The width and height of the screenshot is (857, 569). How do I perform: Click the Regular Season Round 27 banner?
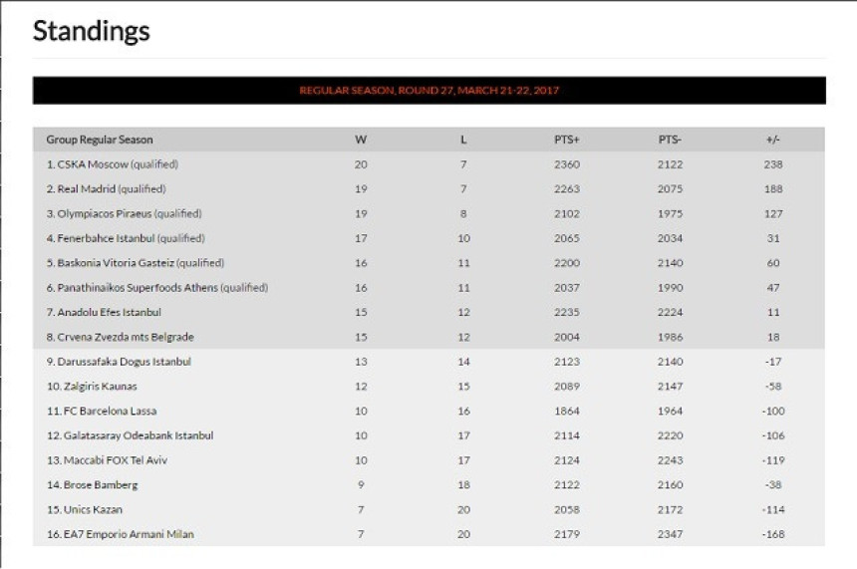[x=429, y=91]
